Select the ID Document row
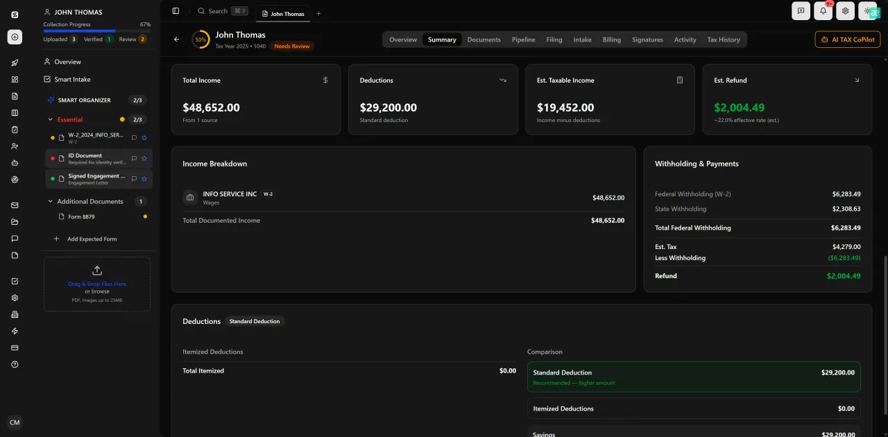This screenshot has width=888, height=437. [x=99, y=159]
